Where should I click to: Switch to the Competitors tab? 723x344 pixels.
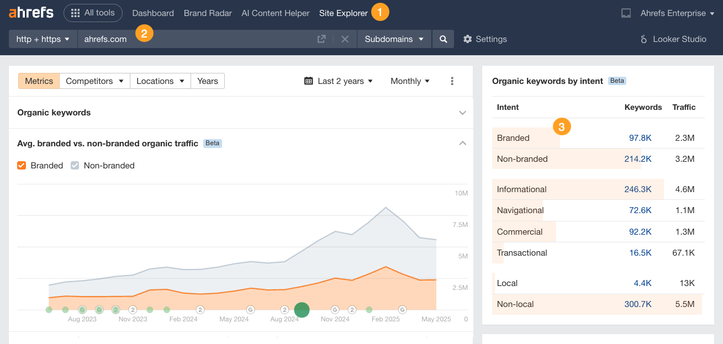coord(94,81)
